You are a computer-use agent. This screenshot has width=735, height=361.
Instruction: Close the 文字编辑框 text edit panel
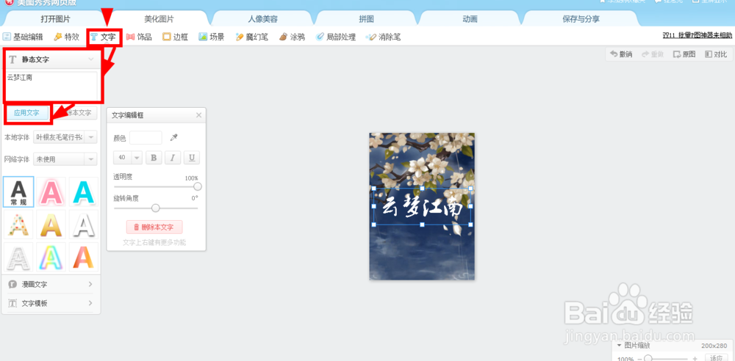click(x=198, y=115)
